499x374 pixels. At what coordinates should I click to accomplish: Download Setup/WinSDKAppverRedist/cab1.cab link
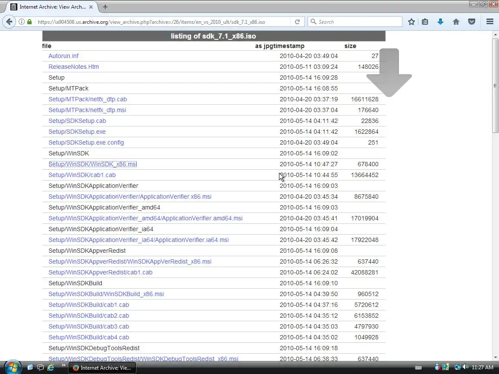(x=100, y=272)
